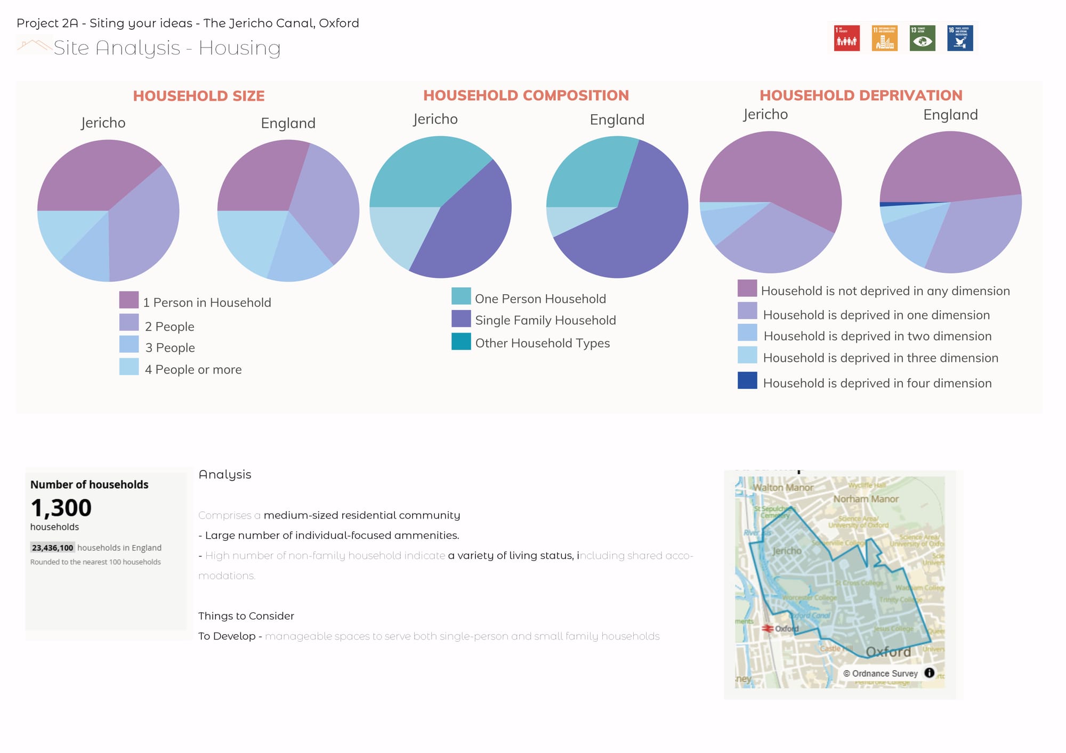The height and width of the screenshot is (753, 1066).
Task: Click the HOUSEHOLD DEPRIVATION heading
Action: point(861,95)
